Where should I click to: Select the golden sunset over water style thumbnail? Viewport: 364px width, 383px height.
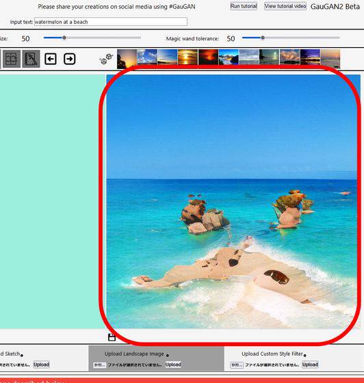[187, 57]
